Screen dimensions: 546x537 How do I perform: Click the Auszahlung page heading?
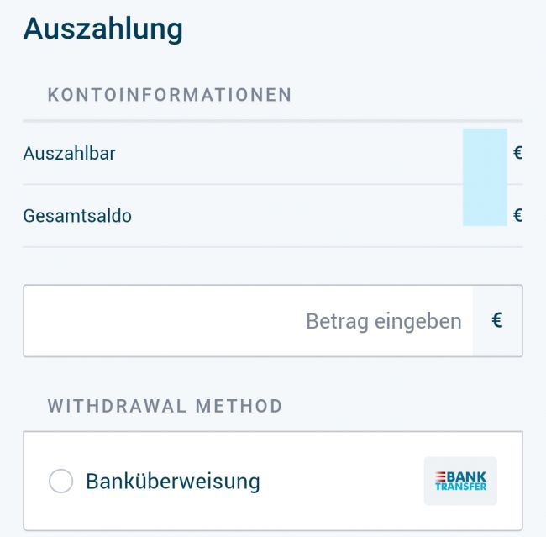(x=102, y=28)
